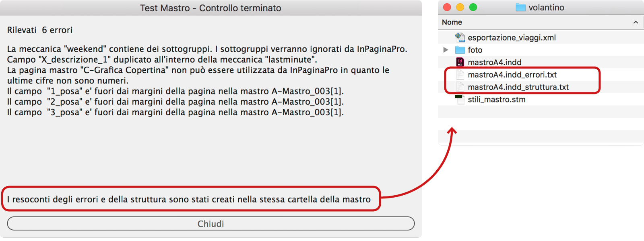Toggle sort order arrow in Nome column
The height and width of the screenshot is (241, 644).
tap(636, 22)
